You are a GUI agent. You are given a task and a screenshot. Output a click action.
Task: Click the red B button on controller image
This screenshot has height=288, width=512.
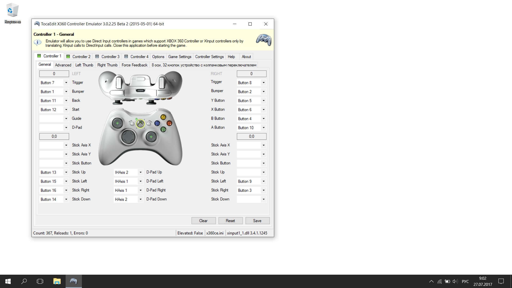pos(169,123)
